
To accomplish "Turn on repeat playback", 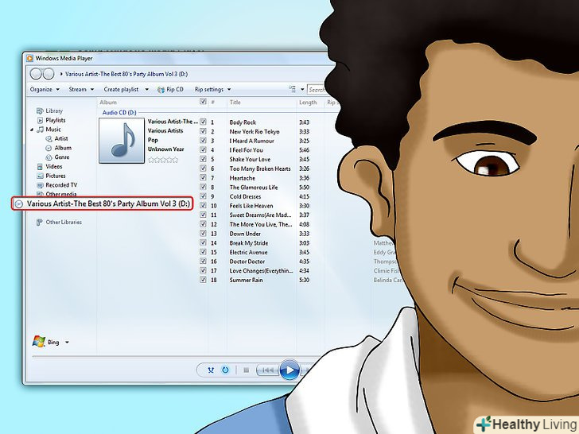I will (225, 370).
